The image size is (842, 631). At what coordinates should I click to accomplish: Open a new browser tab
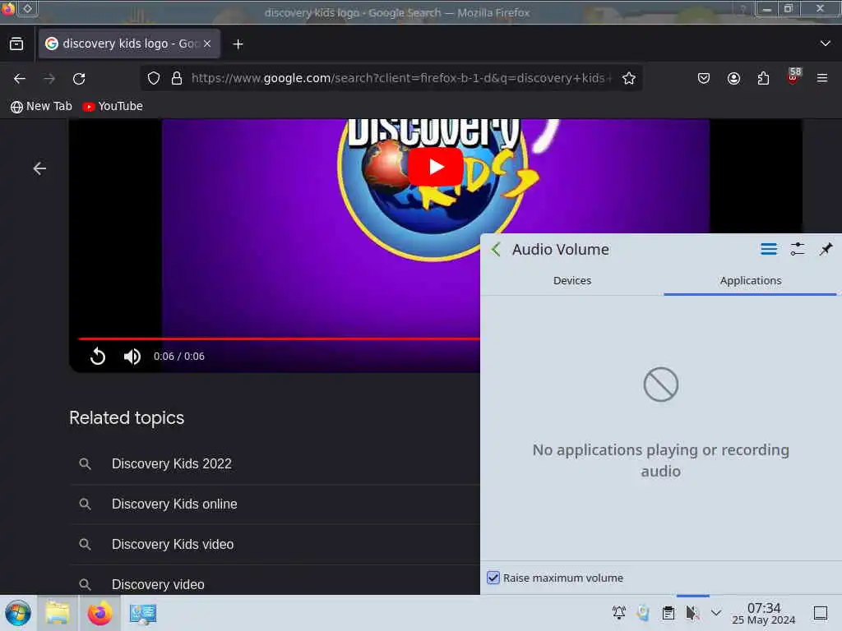tap(238, 44)
